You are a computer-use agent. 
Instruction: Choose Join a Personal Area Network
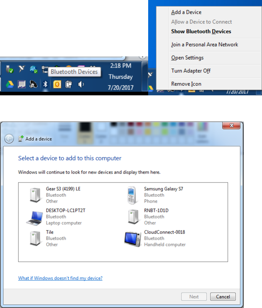[205, 45]
